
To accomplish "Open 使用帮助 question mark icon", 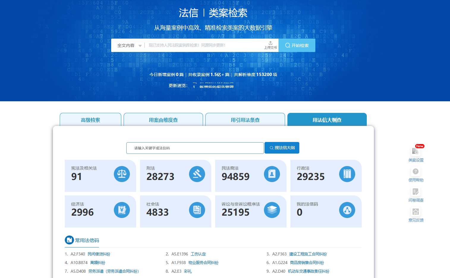I will [416, 171].
